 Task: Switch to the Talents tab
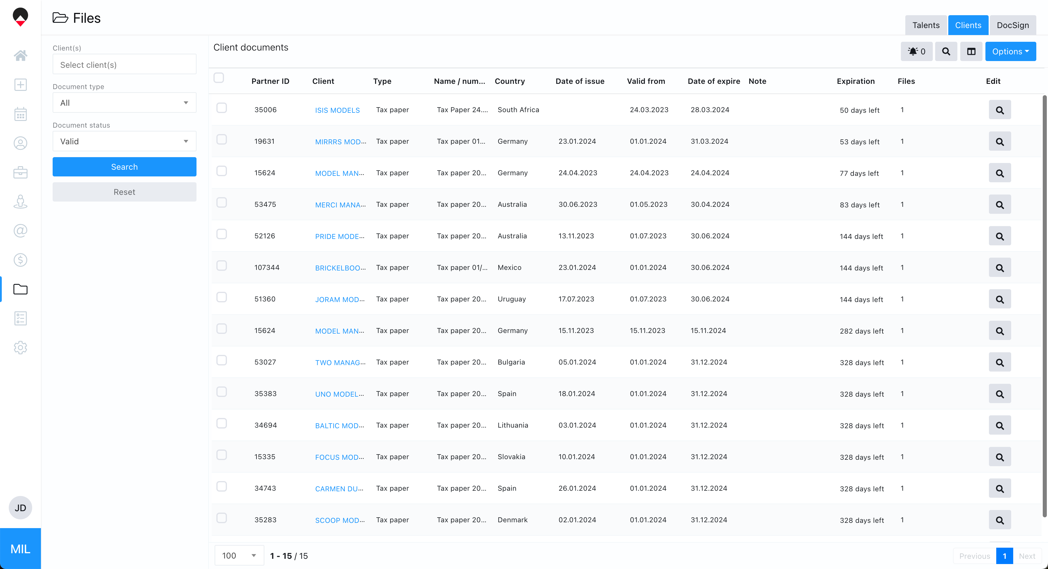click(x=926, y=25)
